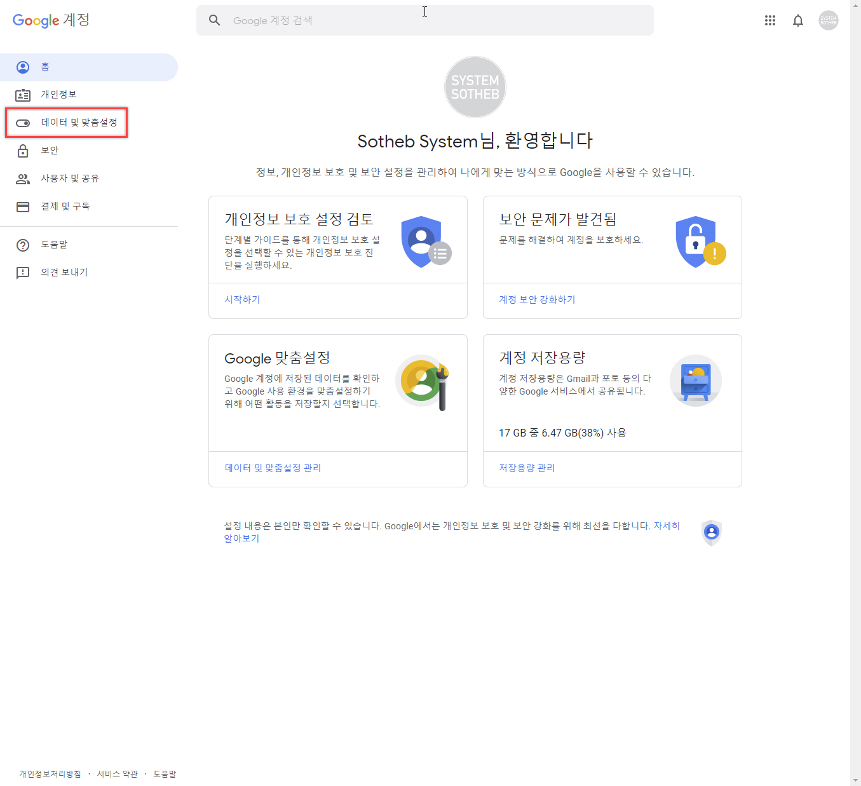Click the 시작하기 link
The height and width of the screenshot is (786, 861).
tap(242, 299)
